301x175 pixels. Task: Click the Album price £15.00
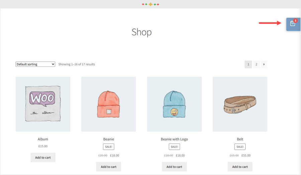click(x=43, y=146)
